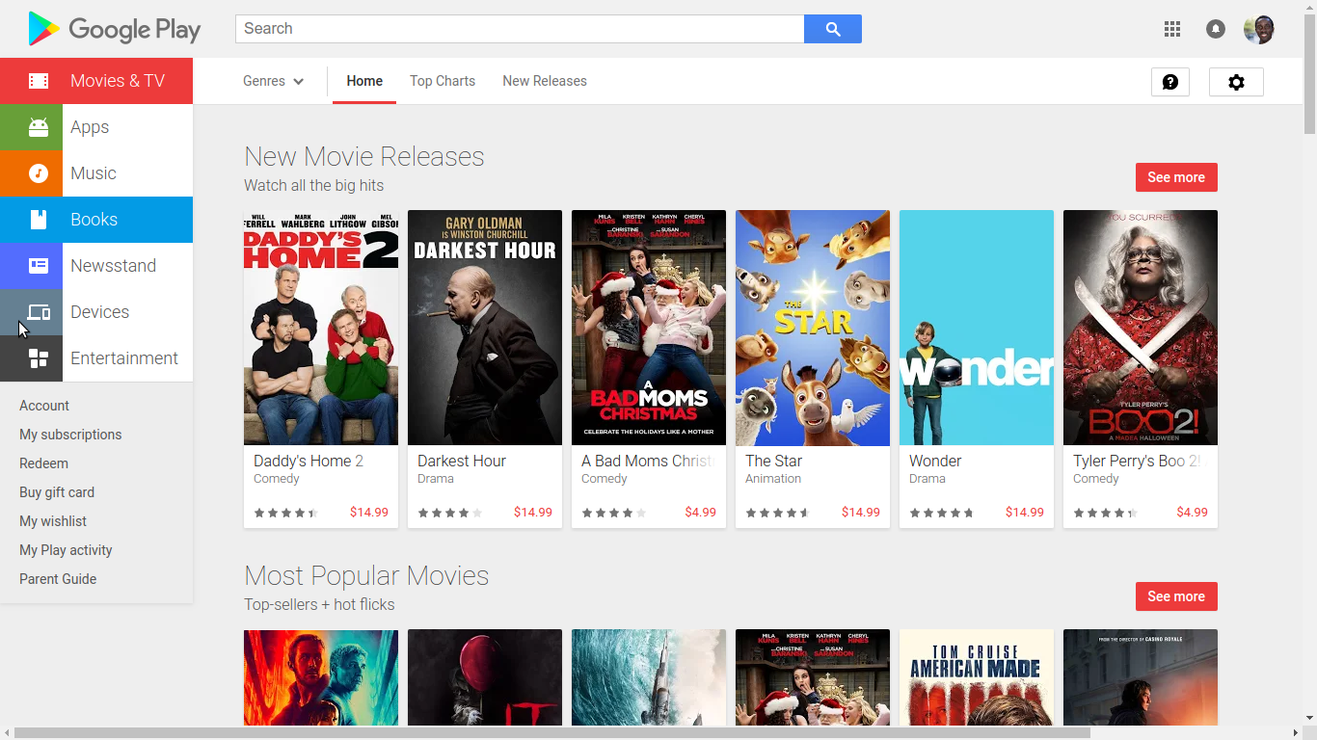
Task: Click See more for Most Popular Movies
Action: point(1176,596)
